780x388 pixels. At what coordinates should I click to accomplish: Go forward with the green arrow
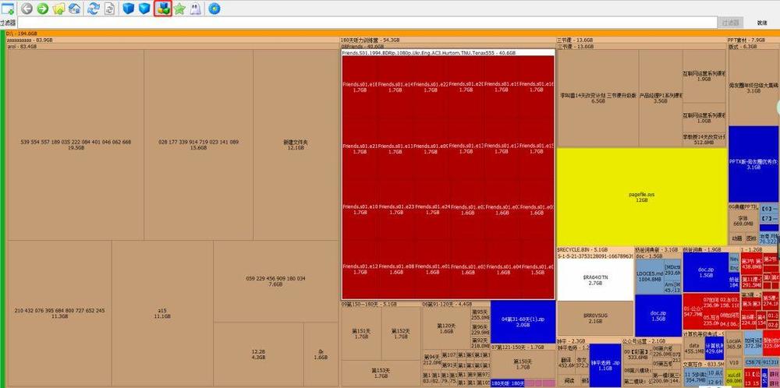42,9
